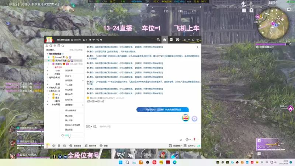Select 禁止打字 in context menu
Viewport: 295px width, 166px height.
point(69,121)
